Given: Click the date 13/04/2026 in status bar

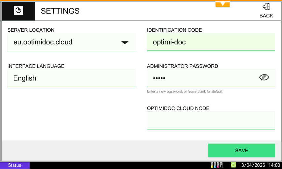Looking at the screenshot, I should [252, 165].
